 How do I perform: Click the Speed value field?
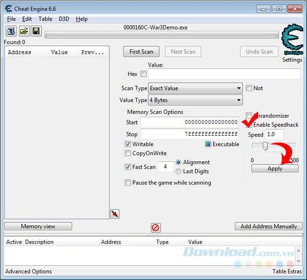(x=274, y=134)
